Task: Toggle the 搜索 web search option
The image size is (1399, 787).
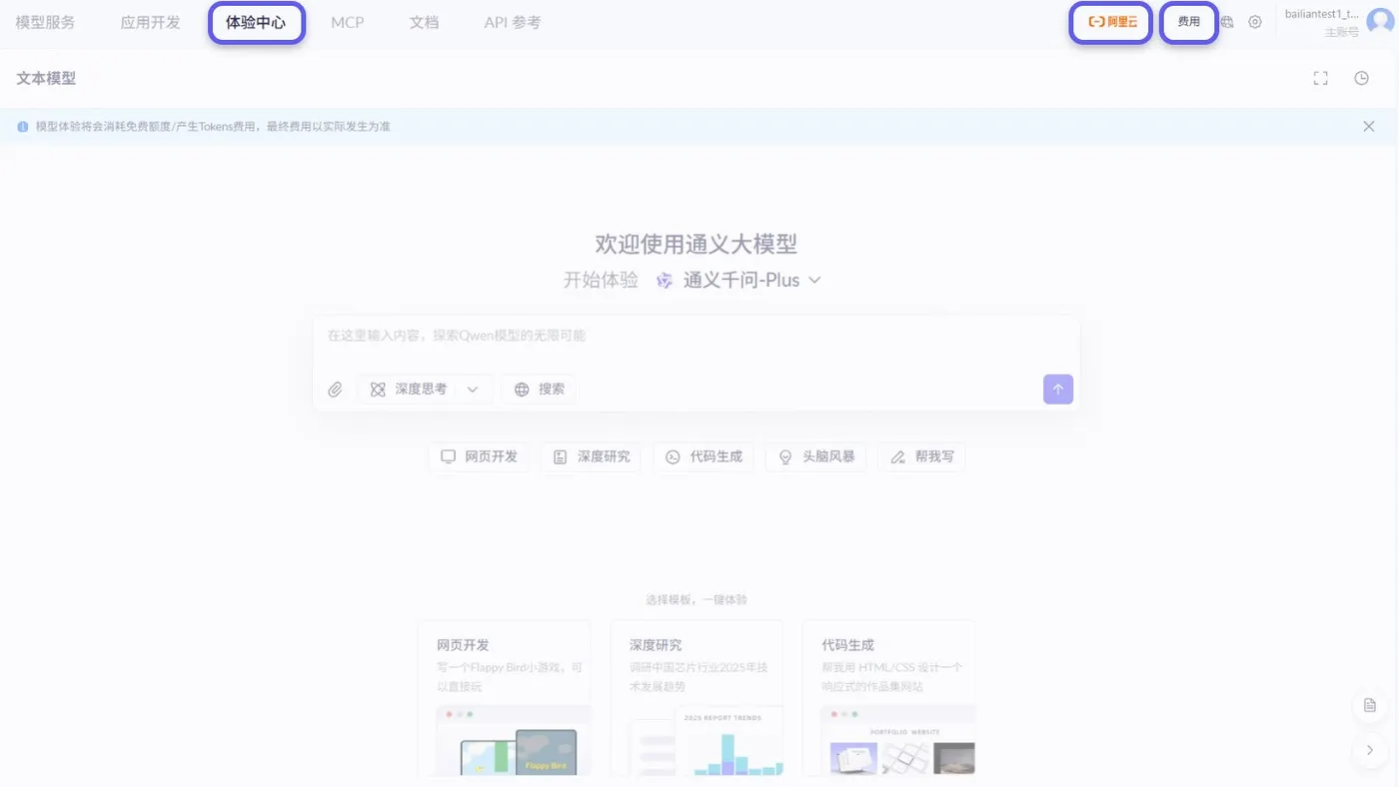Action: pyautogui.click(x=539, y=390)
